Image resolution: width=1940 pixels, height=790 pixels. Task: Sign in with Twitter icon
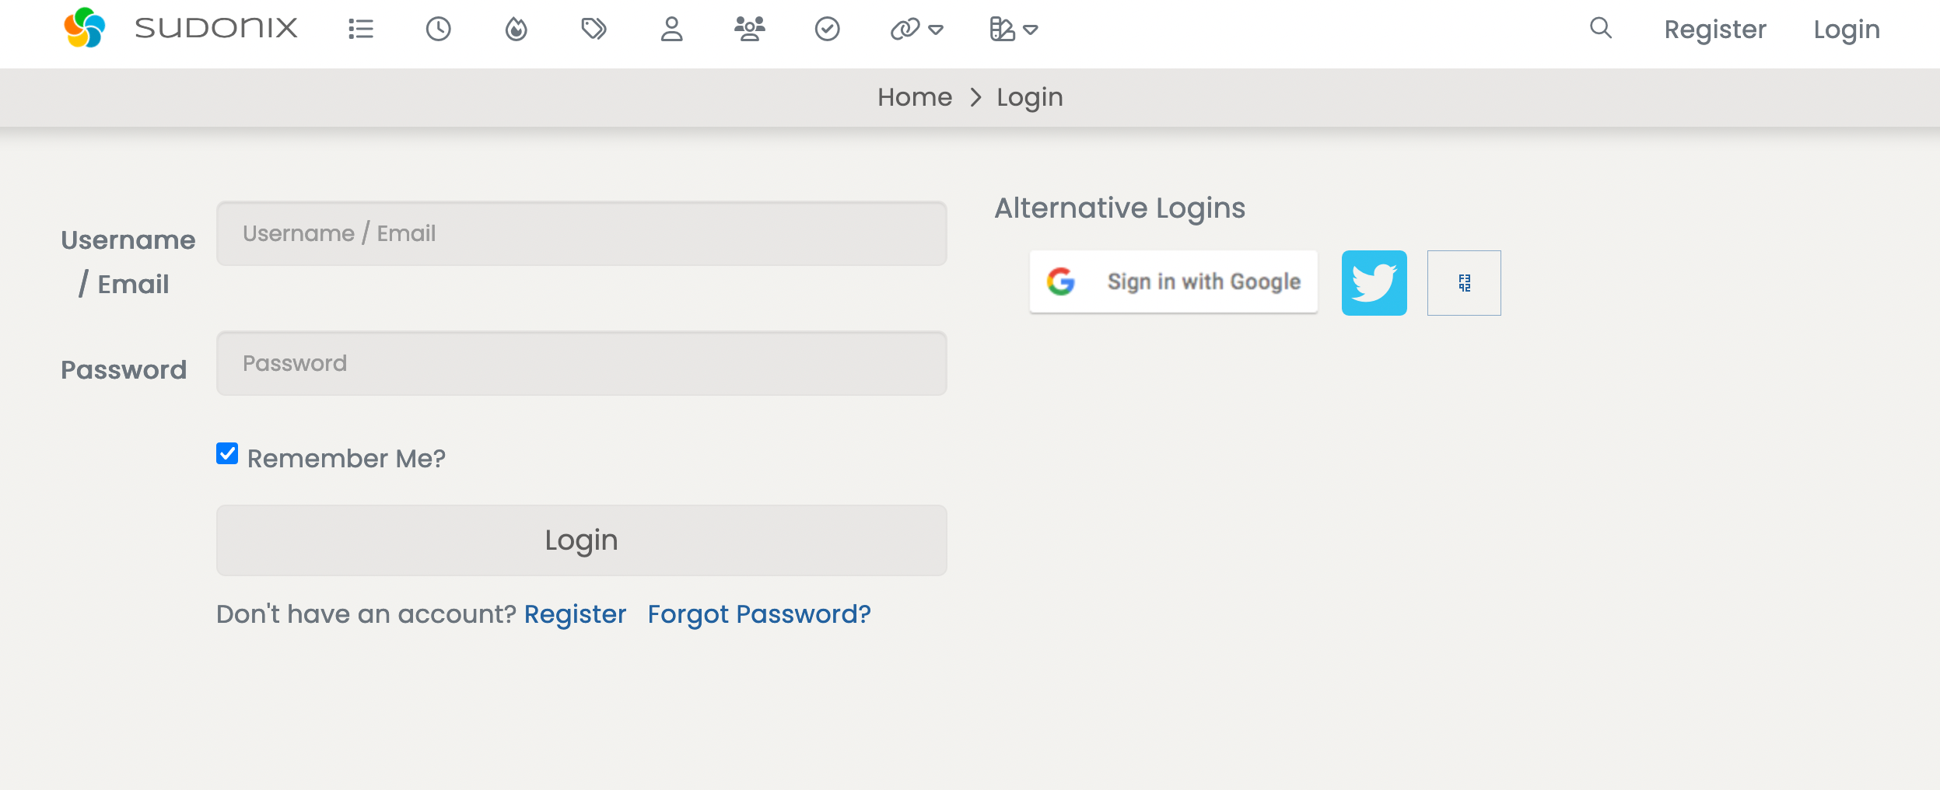point(1374,283)
